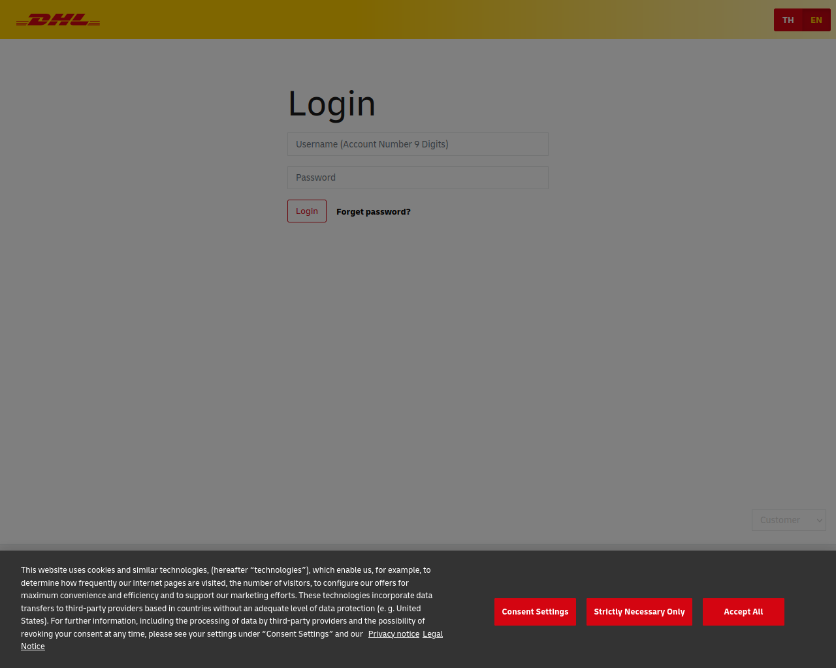Viewport: 836px width, 668px height.
Task: Switch language to TH
Action: [788, 20]
